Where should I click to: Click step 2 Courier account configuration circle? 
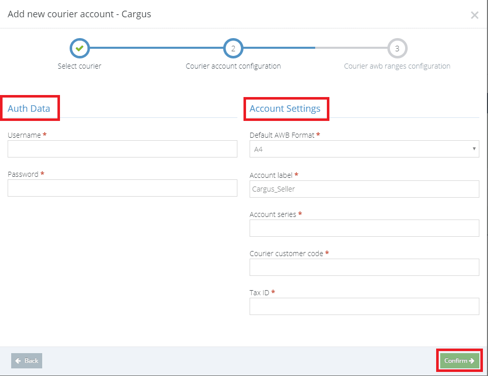(233, 48)
